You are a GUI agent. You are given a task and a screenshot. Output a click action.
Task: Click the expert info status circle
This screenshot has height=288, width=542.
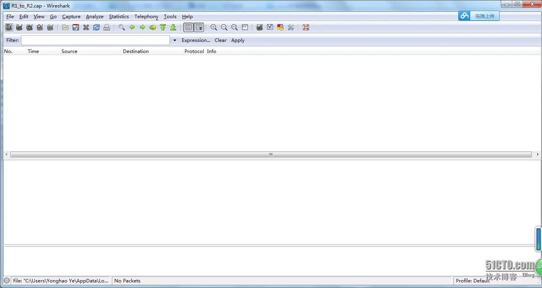coord(7,281)
